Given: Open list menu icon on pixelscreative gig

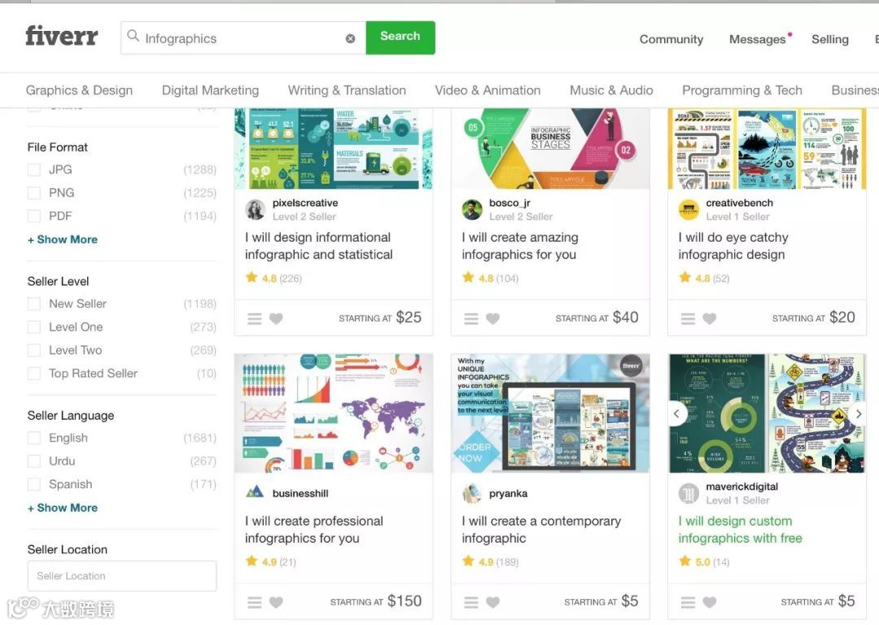Looking at the screenshot, I should pos(255,318).
